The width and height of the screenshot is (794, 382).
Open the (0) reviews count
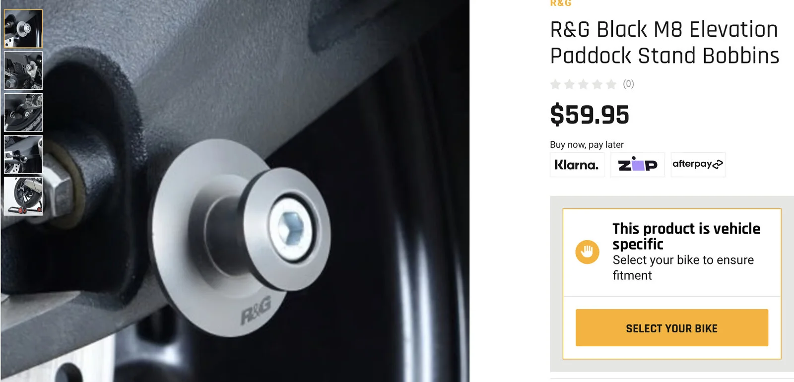628,84
